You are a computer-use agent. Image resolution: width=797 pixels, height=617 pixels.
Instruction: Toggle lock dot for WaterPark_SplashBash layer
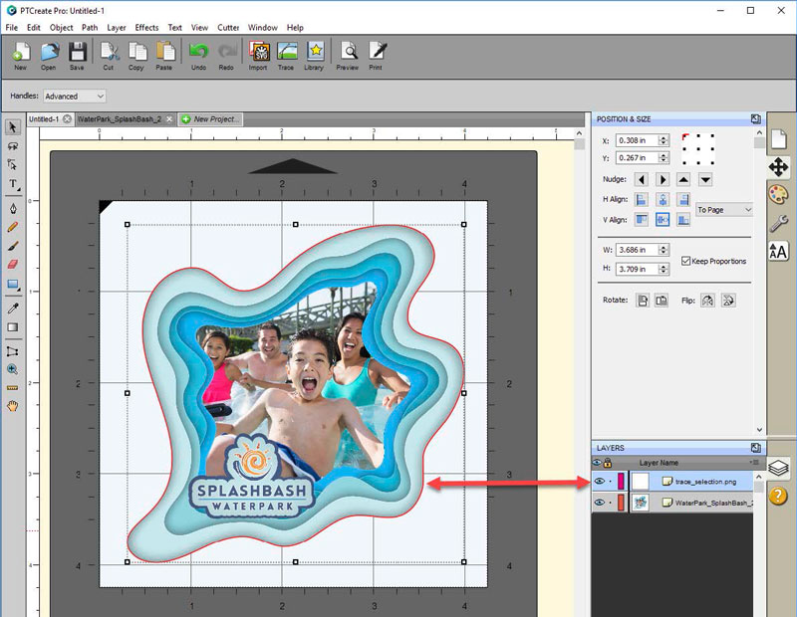click(610, 503)
